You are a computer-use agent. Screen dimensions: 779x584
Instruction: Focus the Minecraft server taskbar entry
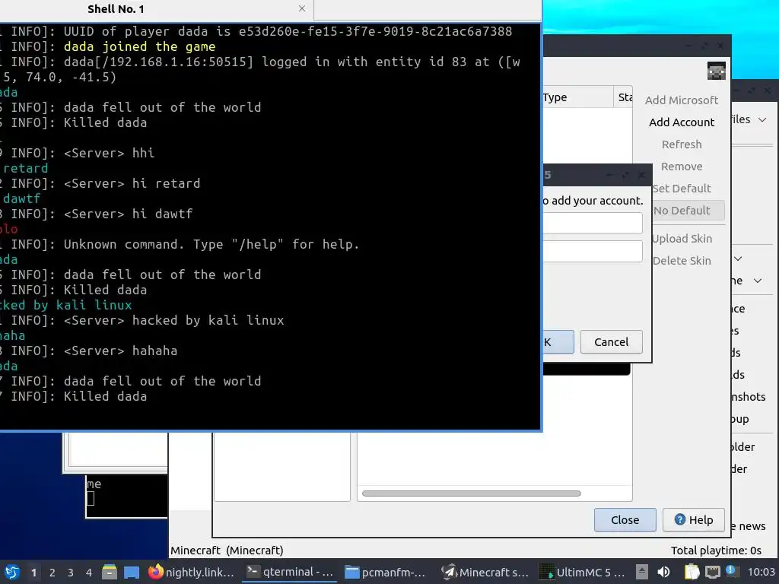click(x=485, y=572)
